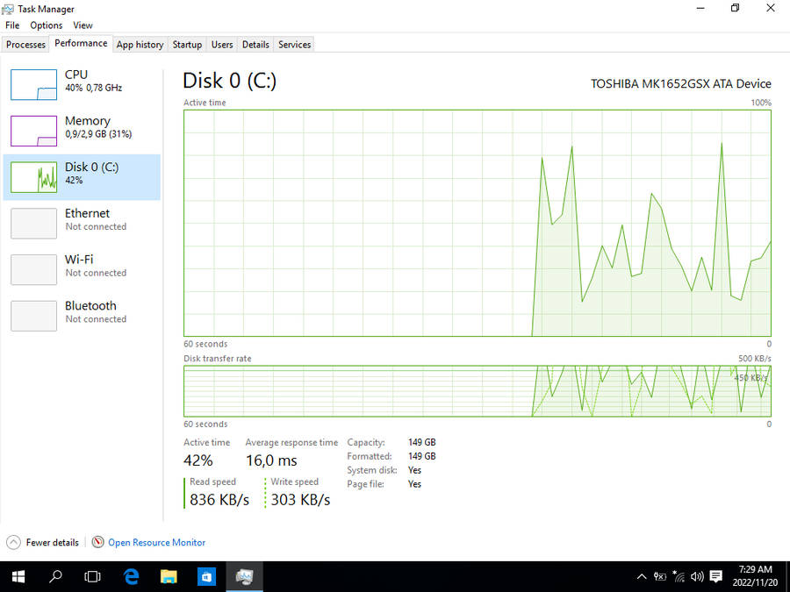Screen dimensions: 790x592
Task: Switch to the Processes tab
Action: pyautogui.click(x=25, y=45)
